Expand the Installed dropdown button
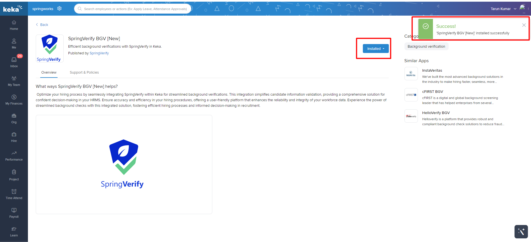This screenshot has height=242, width=531. click(x=375, y=49)
